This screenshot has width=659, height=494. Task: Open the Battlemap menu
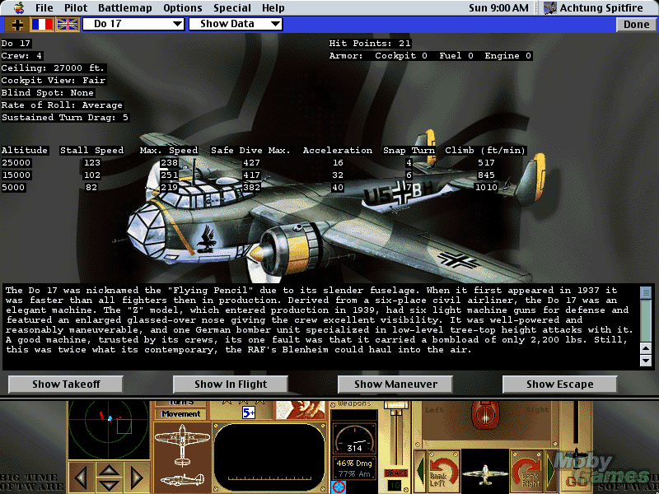125,8
